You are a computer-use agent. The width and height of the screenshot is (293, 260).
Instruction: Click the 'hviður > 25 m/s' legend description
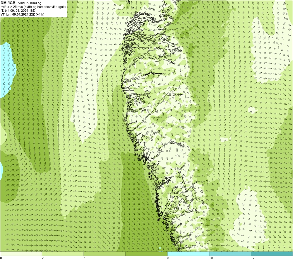click(x=33, y=7)
